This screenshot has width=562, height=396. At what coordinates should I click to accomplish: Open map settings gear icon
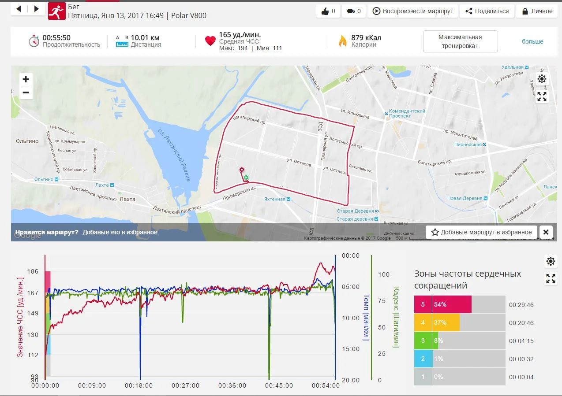pyautogui.click(x=542, y=79)
